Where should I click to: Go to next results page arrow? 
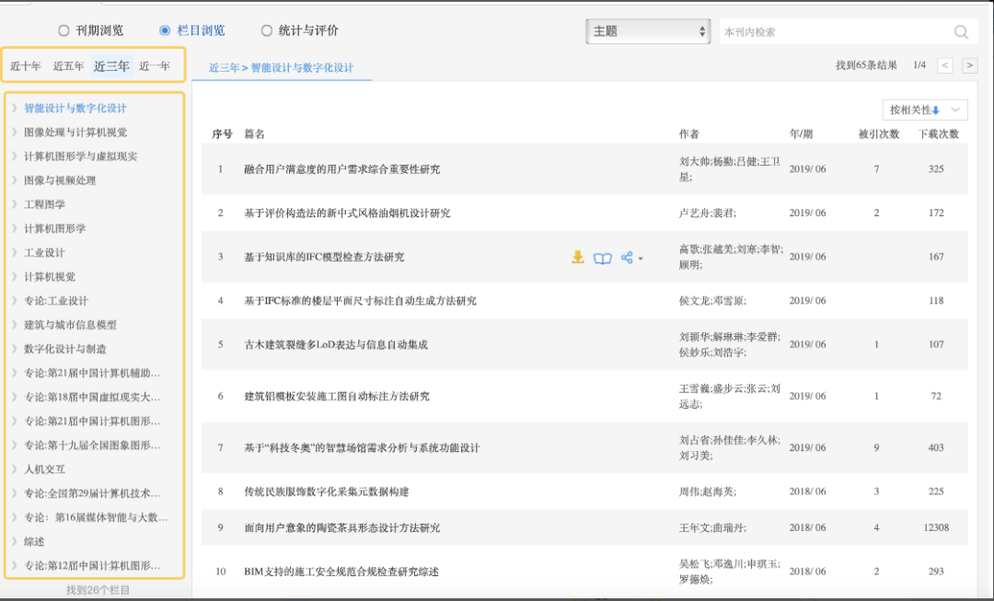[969, 65]
